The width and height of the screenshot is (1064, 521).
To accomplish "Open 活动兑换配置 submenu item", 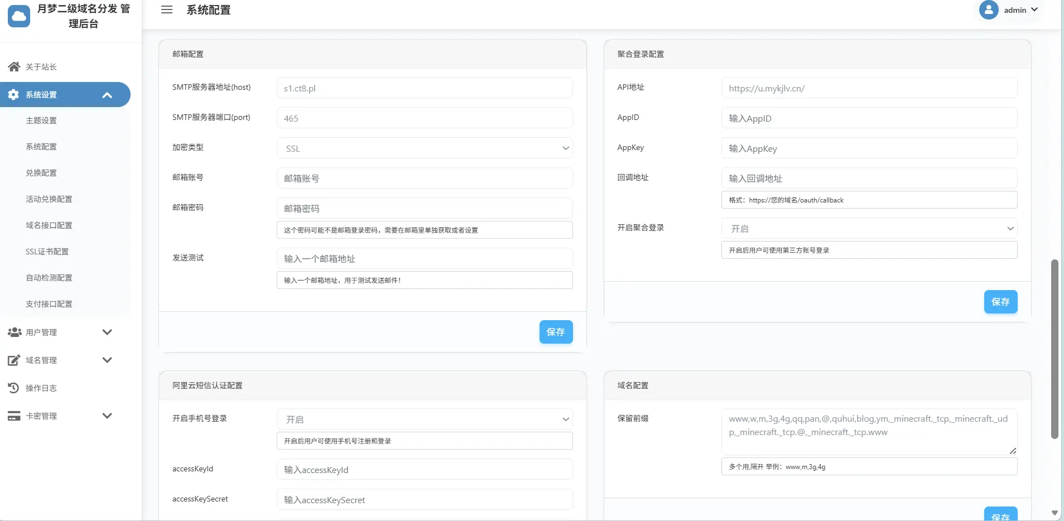I will (x=49, y=199).
